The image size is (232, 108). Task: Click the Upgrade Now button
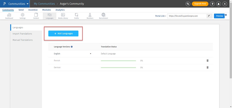point(200,4)
